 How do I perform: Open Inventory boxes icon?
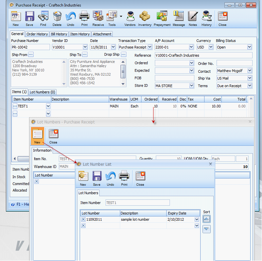pyautogui.click(x=145, y=18)
